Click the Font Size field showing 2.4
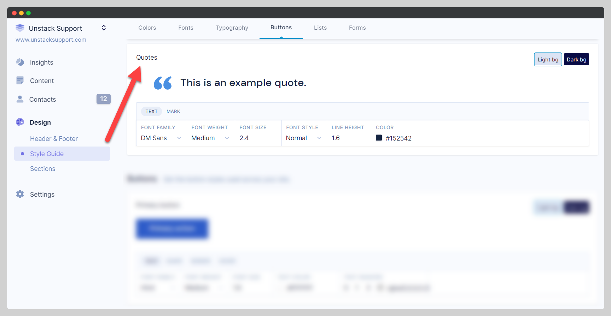The width and height of the screenshot is (611, 316). (257, 138)
